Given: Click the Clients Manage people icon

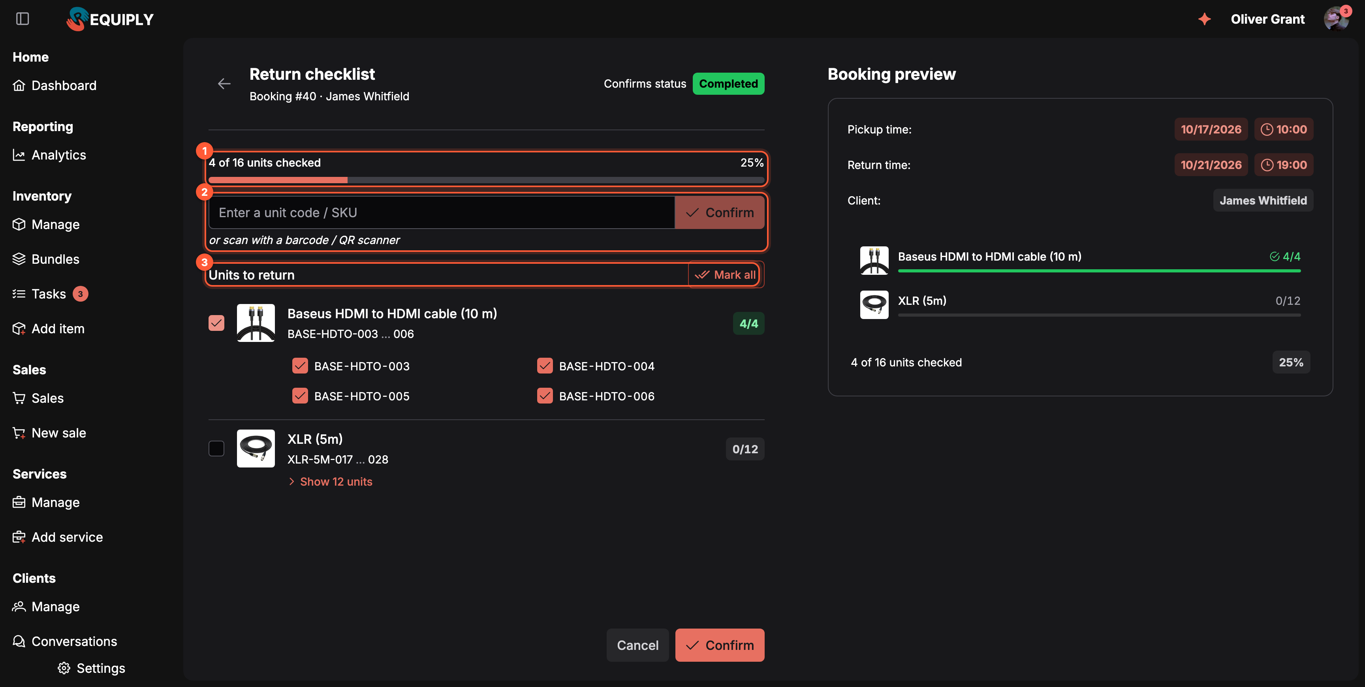Looking at the screenshot, I should [x=19, y=606].
